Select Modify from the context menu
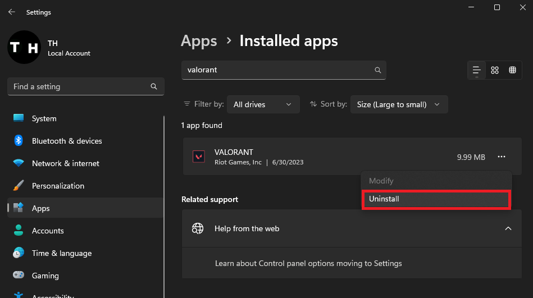This screenshot has height=298, width=533. point(381,181)
